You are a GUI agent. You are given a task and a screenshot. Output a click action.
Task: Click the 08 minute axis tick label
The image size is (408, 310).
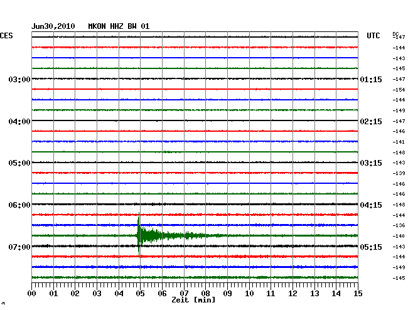pos(205,293)
